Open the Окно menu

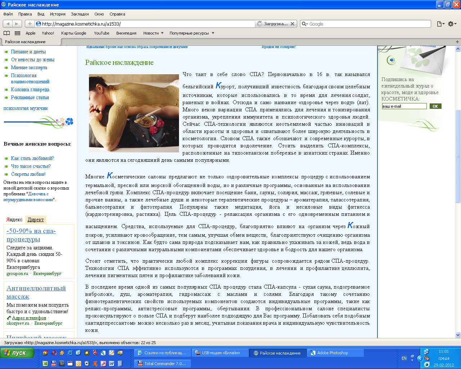point(99,14)
